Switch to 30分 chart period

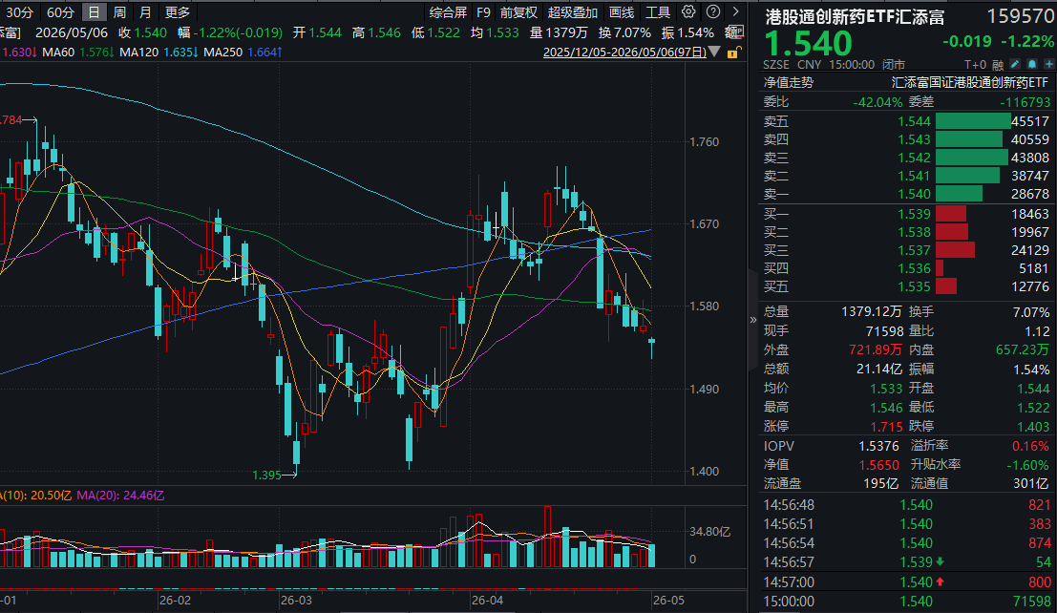point(19,12)
